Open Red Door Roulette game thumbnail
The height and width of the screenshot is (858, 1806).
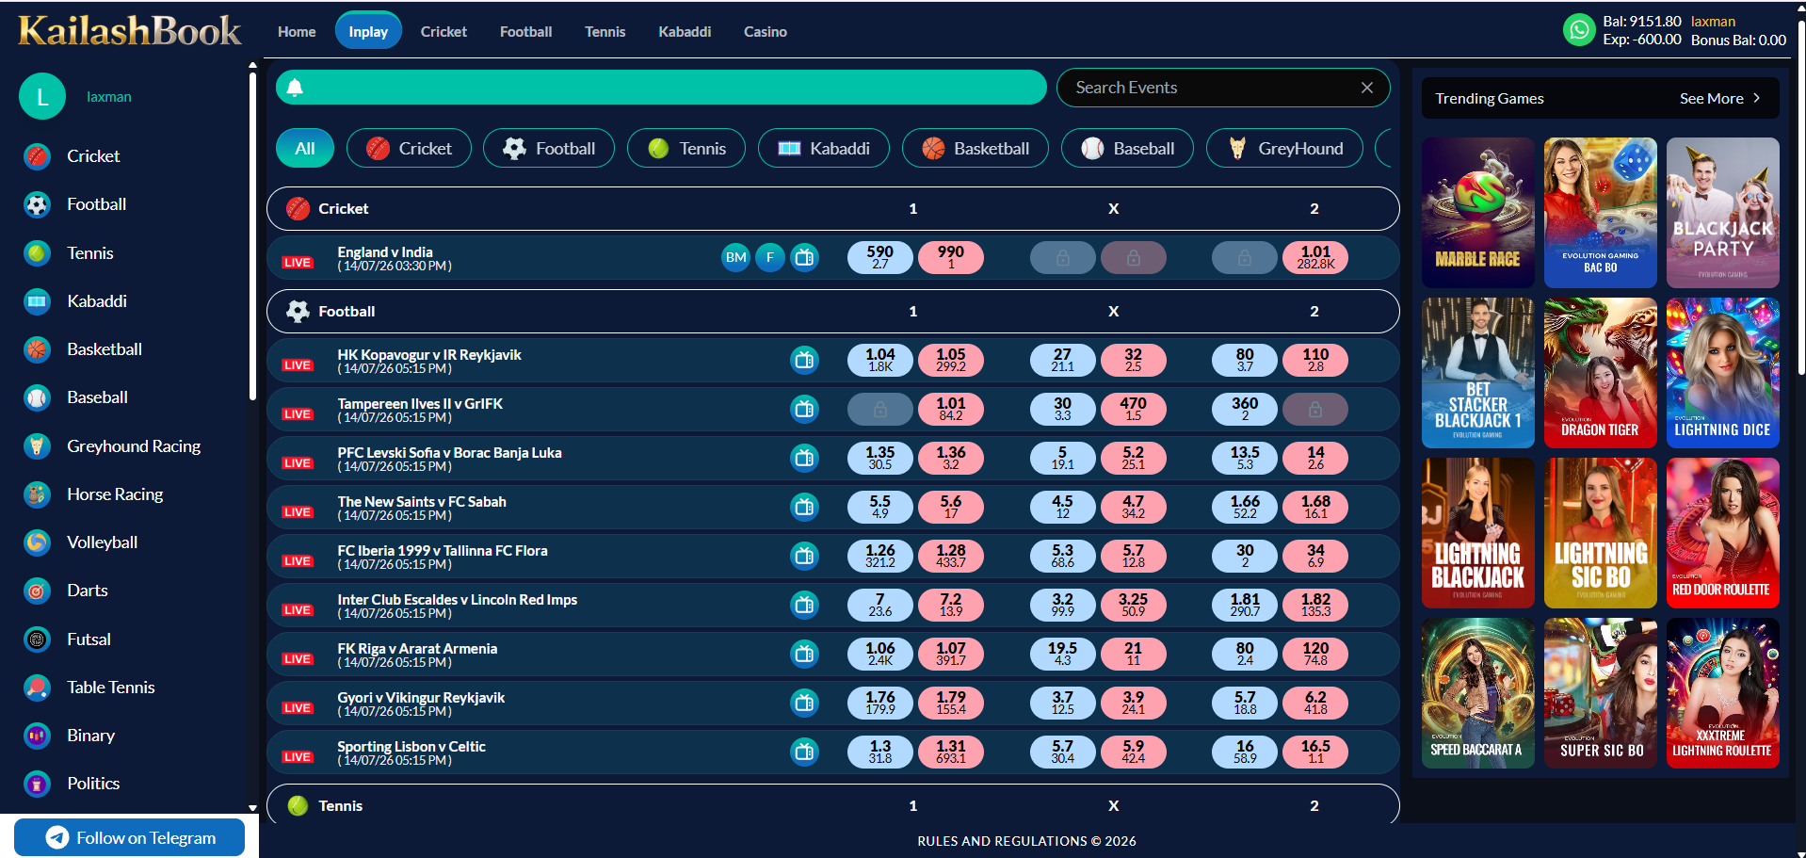[x=1722, y=533]
